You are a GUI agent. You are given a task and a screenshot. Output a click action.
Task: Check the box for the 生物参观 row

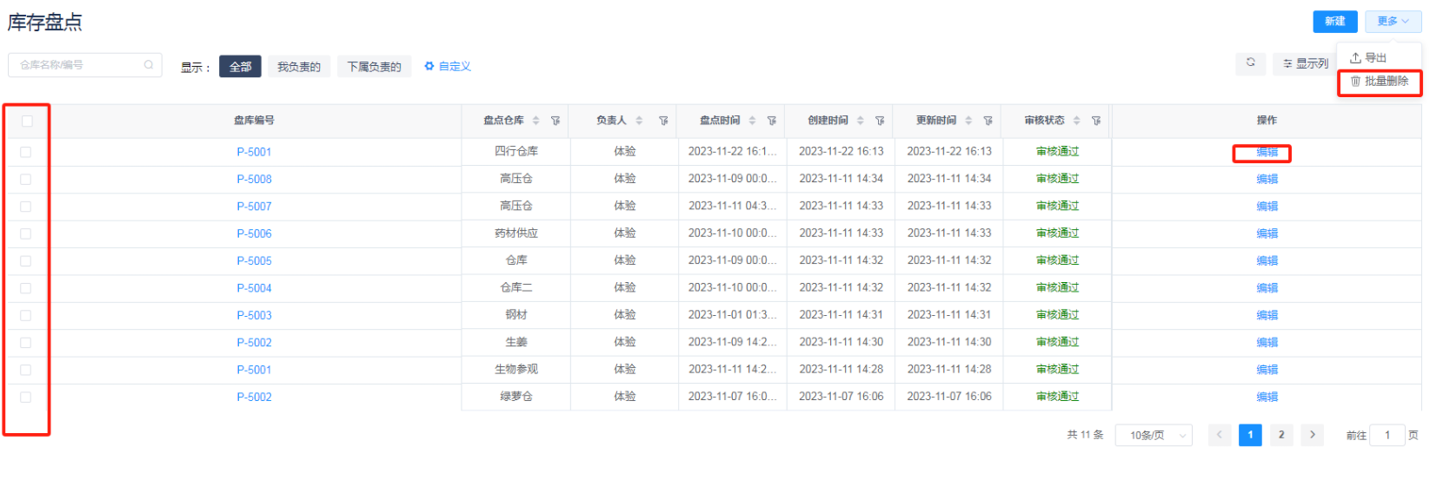pyautogui.click(x=26, y=370)
